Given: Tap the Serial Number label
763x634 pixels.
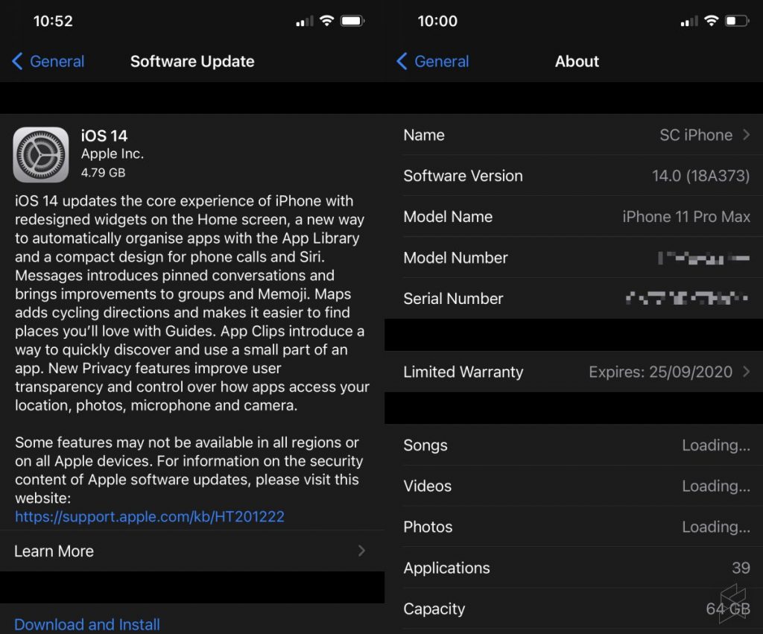Looking at the screenshot, I should tap(454, 298).
